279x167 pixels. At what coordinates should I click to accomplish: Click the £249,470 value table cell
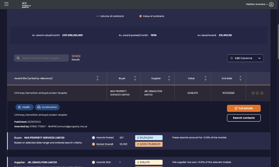tap(193, 93)
